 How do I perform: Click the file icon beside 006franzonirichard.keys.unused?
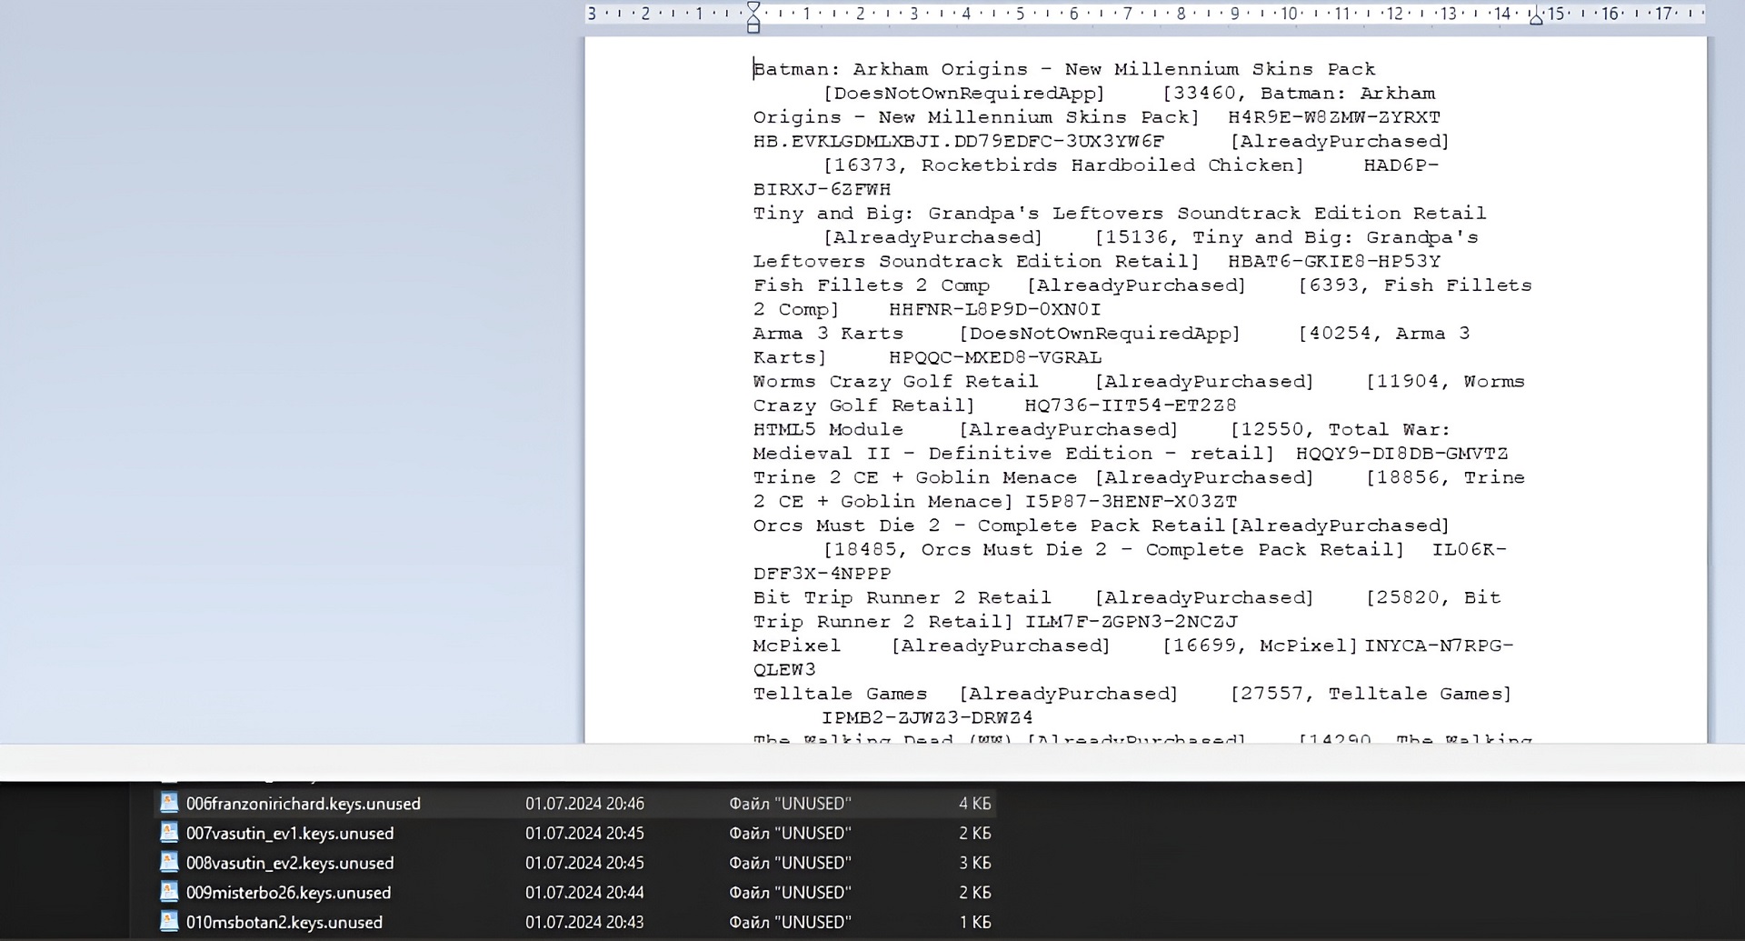169,803
